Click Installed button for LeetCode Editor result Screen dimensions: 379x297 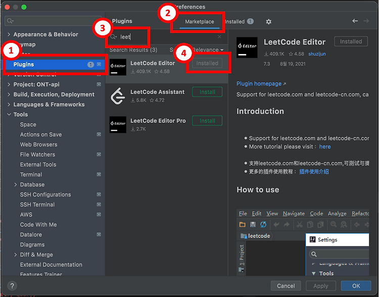(207, 63)
